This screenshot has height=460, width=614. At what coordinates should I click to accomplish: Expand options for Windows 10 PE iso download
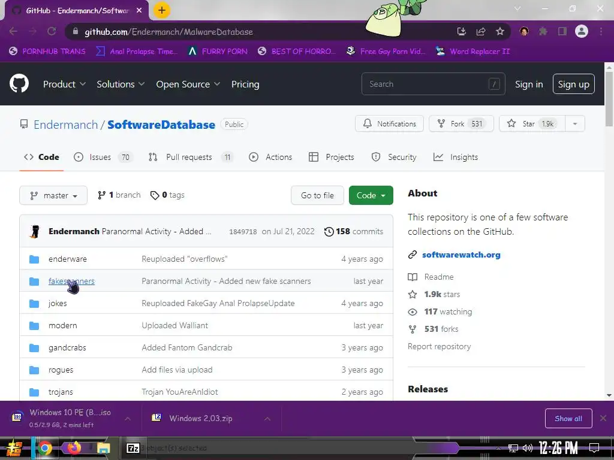[x=128, y=419]
